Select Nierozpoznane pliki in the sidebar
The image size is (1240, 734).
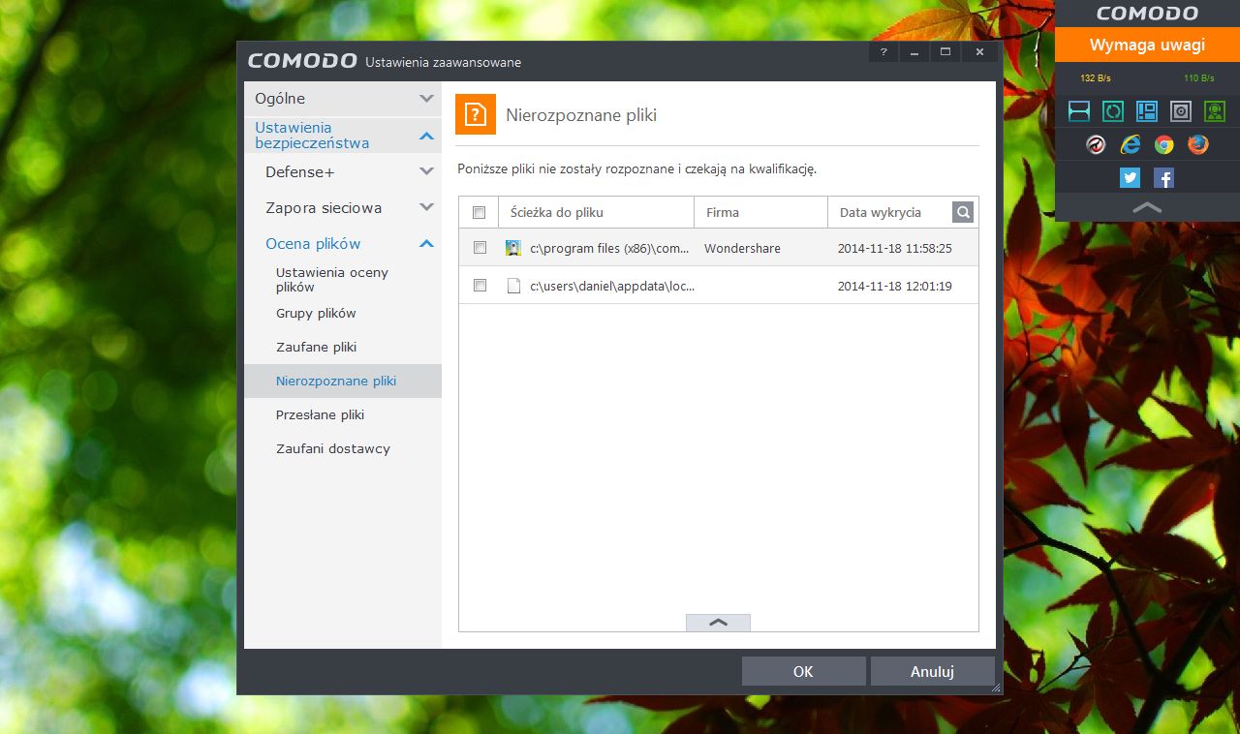(x=343, y=381)
